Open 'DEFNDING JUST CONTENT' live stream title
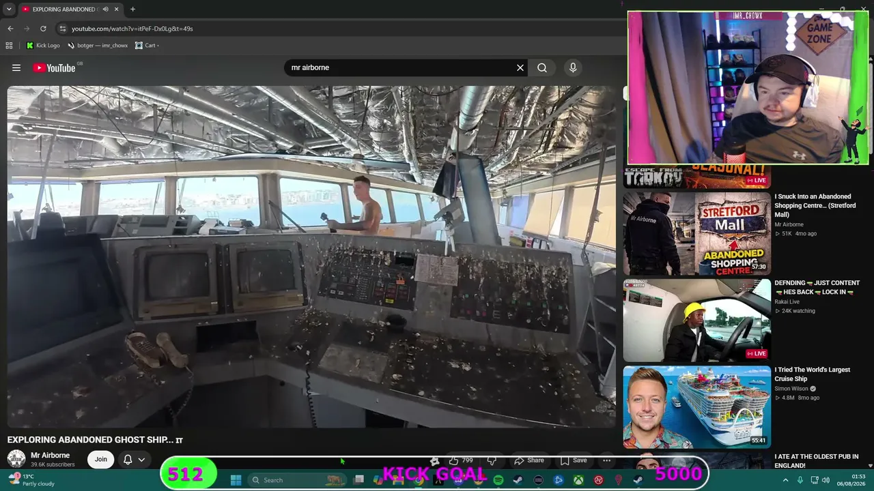 (x=817, y=287)
